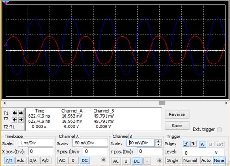The height and width of the screenshot is (166, 230).
Task: Enable the Ext. trigger radio button
Action: click(x=219, y=130)
